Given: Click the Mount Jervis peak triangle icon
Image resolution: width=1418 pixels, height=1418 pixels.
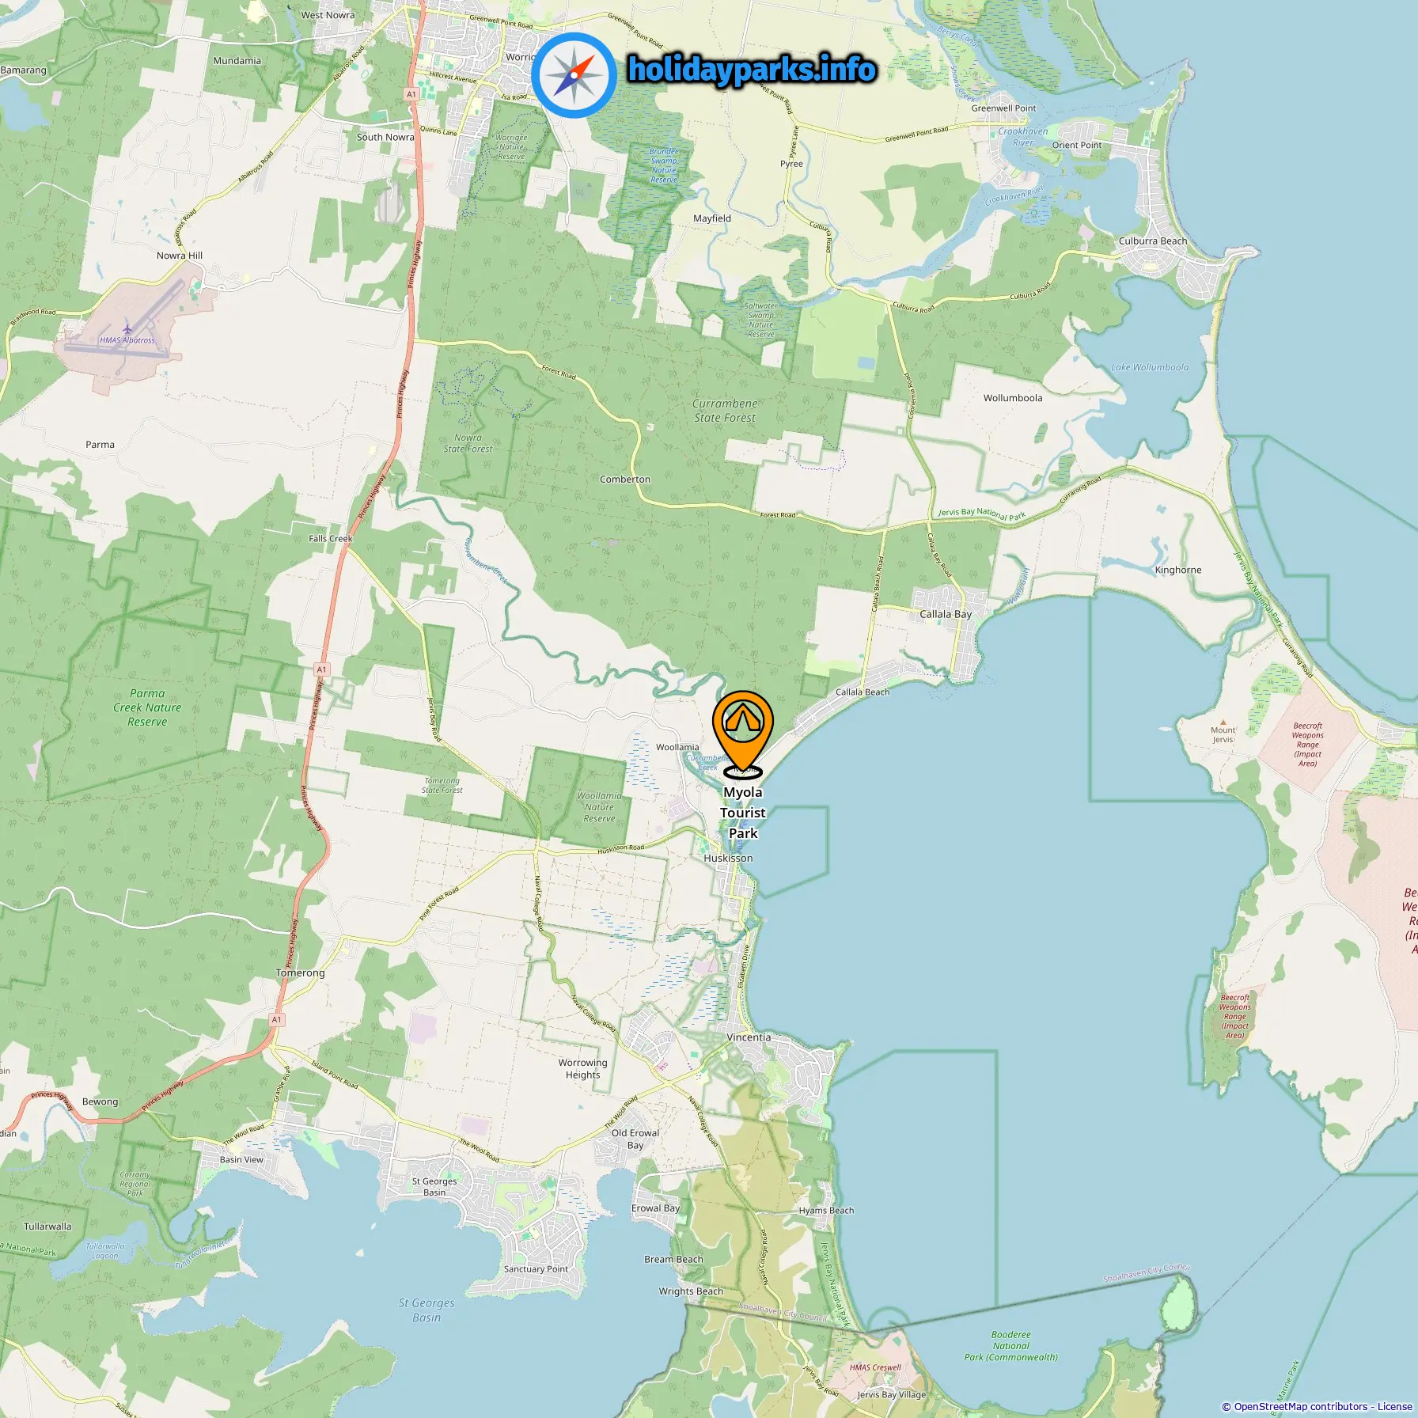Looking at the screenshot, I should [x=1223, y=722].
